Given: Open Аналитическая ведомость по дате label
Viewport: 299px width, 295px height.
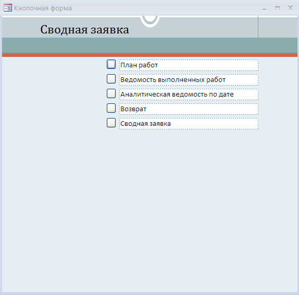Looking at the screenshot, I should coord(189,95).
